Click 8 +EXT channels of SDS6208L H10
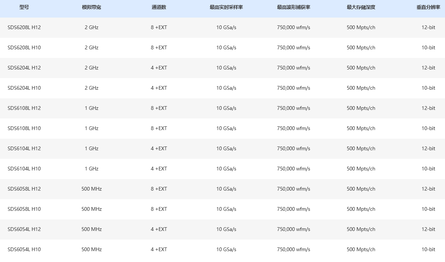The width and height of the screenshot is (445, 262). (159, 47)
